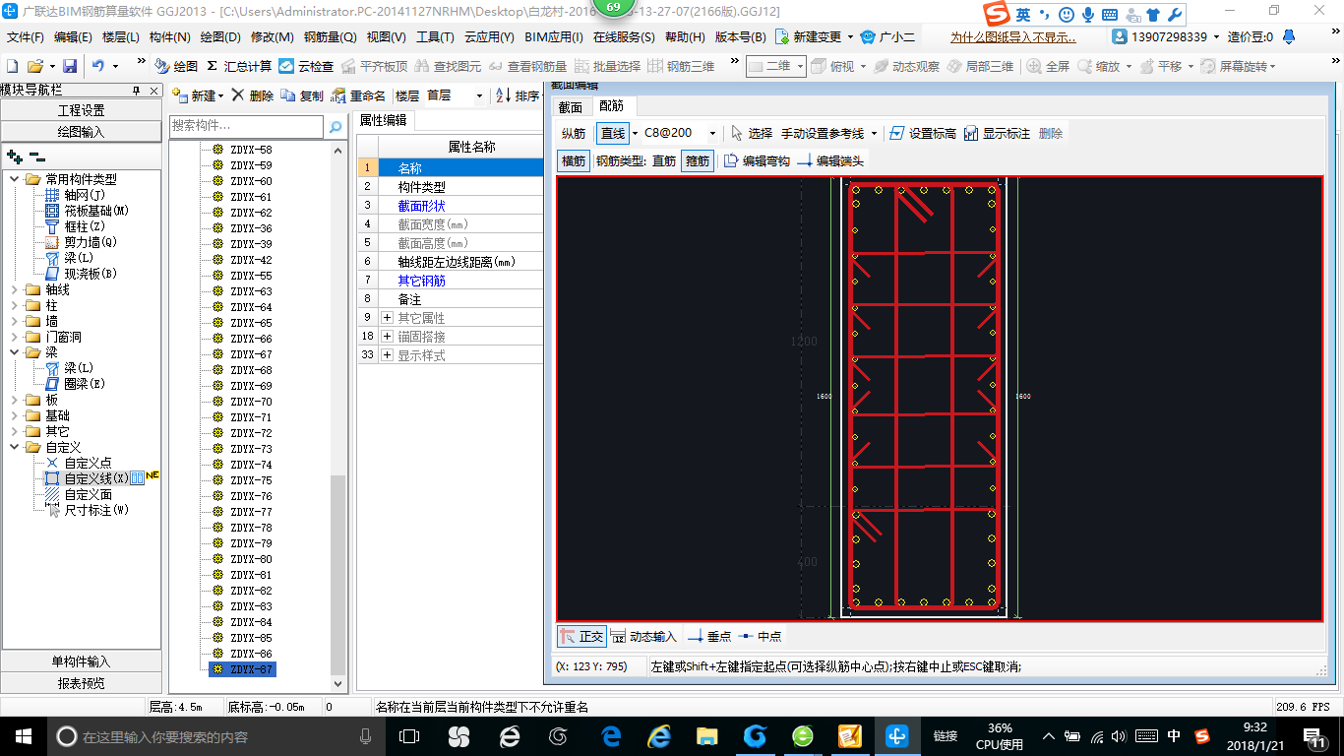
Task: Click 报表预览 navigation button
Action: [x=81, y=683]
